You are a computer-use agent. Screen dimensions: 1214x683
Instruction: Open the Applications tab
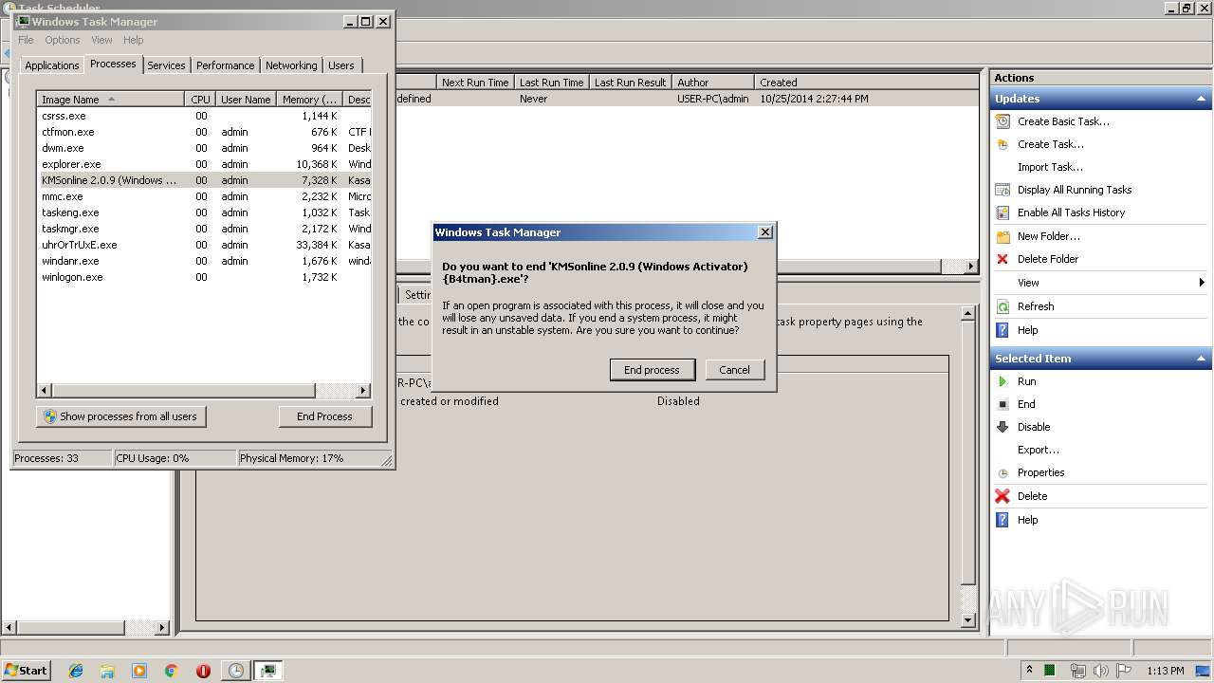pyautogui.click(x=51, y=65)
